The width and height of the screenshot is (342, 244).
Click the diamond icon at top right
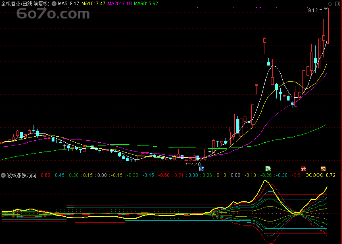pos(330,4)
